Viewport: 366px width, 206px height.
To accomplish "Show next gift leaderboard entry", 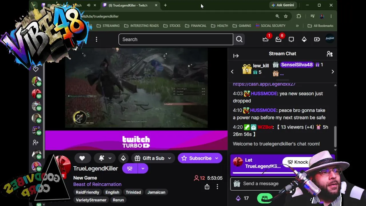I will (333, 72).
